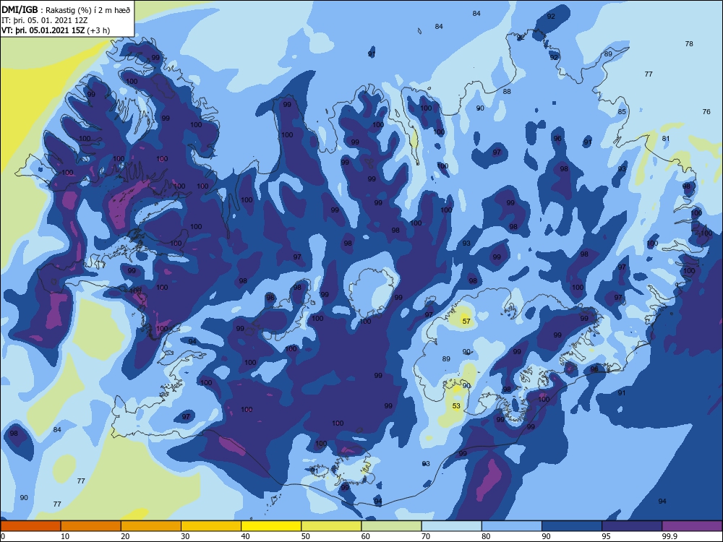The width and height of the screenshot is (723, 542).
Task: Pick the pale yellow 50–60 legend swatch
Action: 331,526
